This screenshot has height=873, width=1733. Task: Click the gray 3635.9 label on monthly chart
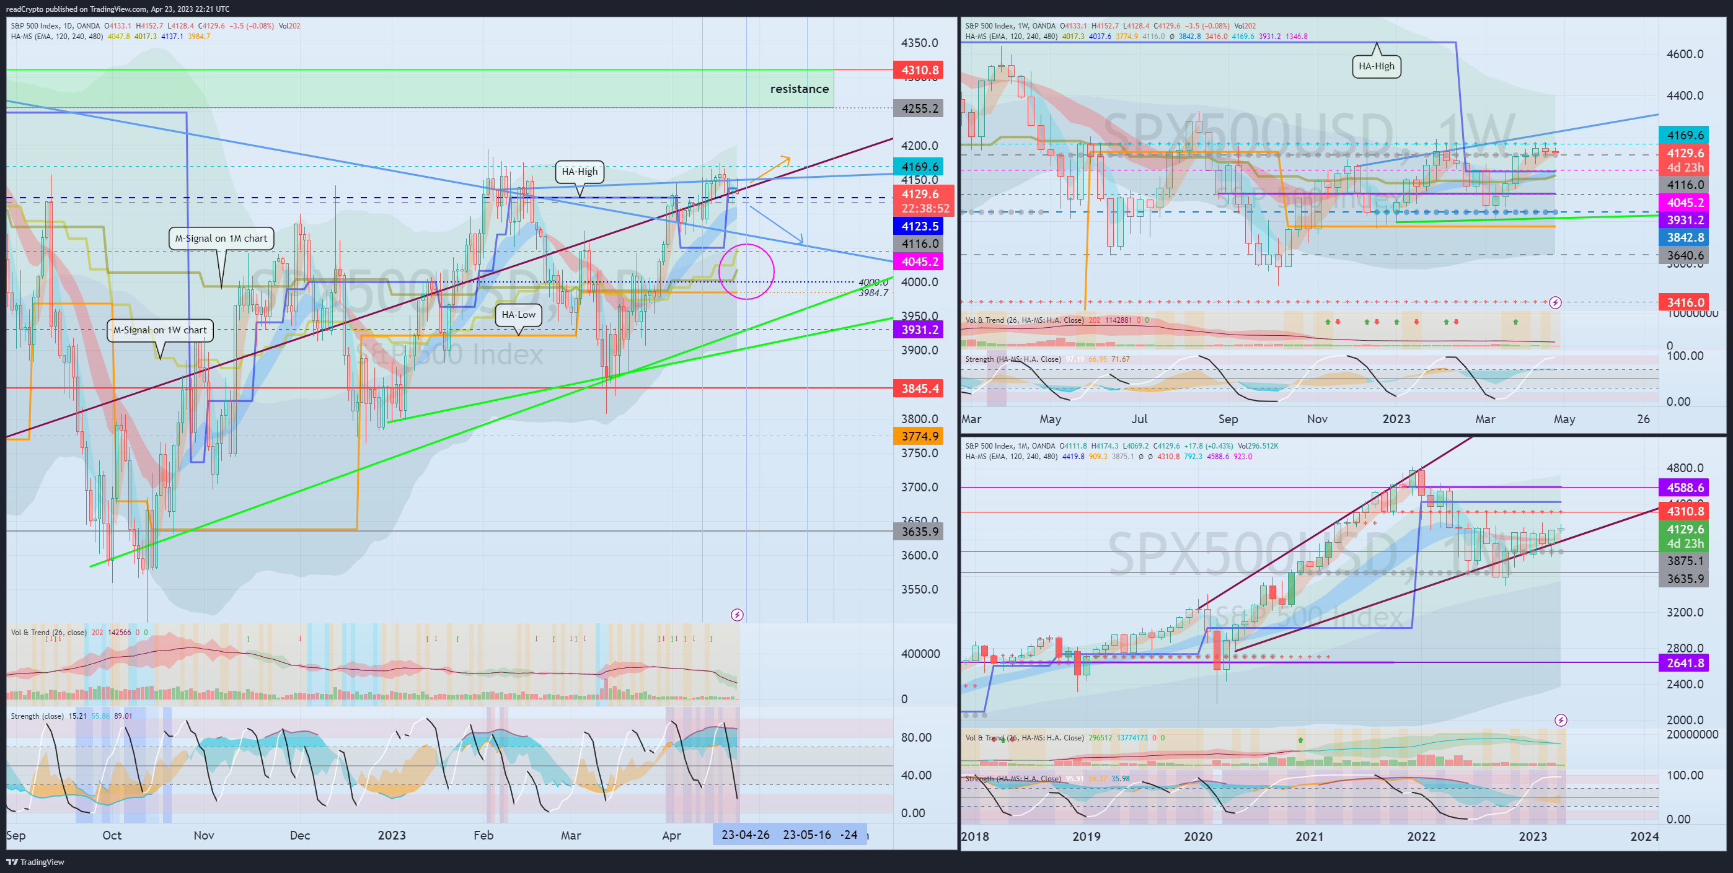tap(1685, 579)
